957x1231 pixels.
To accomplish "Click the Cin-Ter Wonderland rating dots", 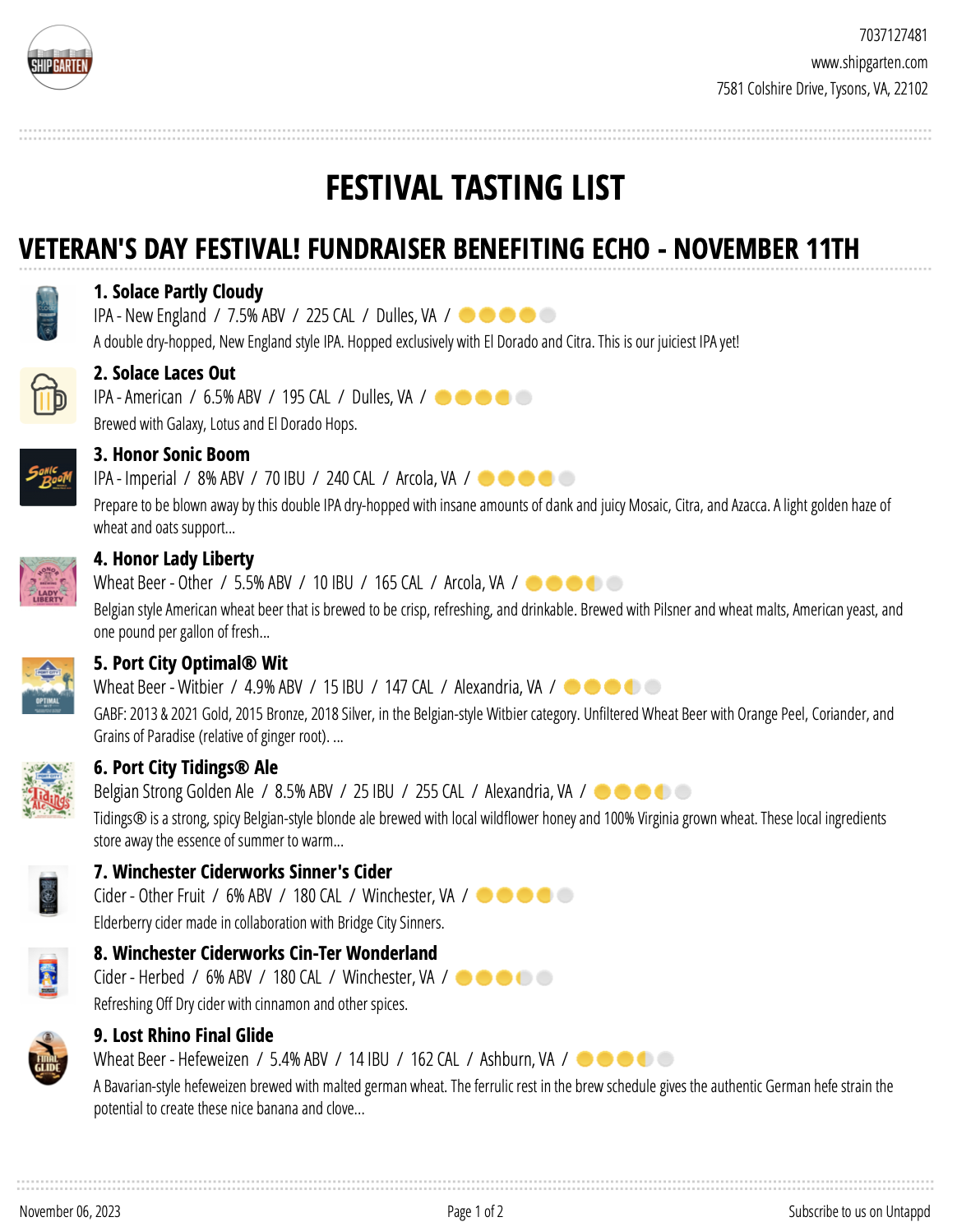I will (504, 978).
